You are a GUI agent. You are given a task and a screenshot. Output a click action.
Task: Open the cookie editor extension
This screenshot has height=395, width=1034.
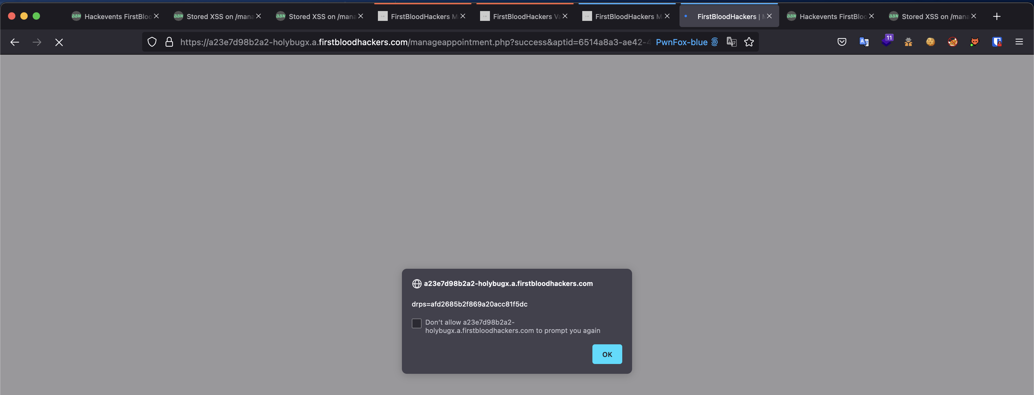point(930,42)
